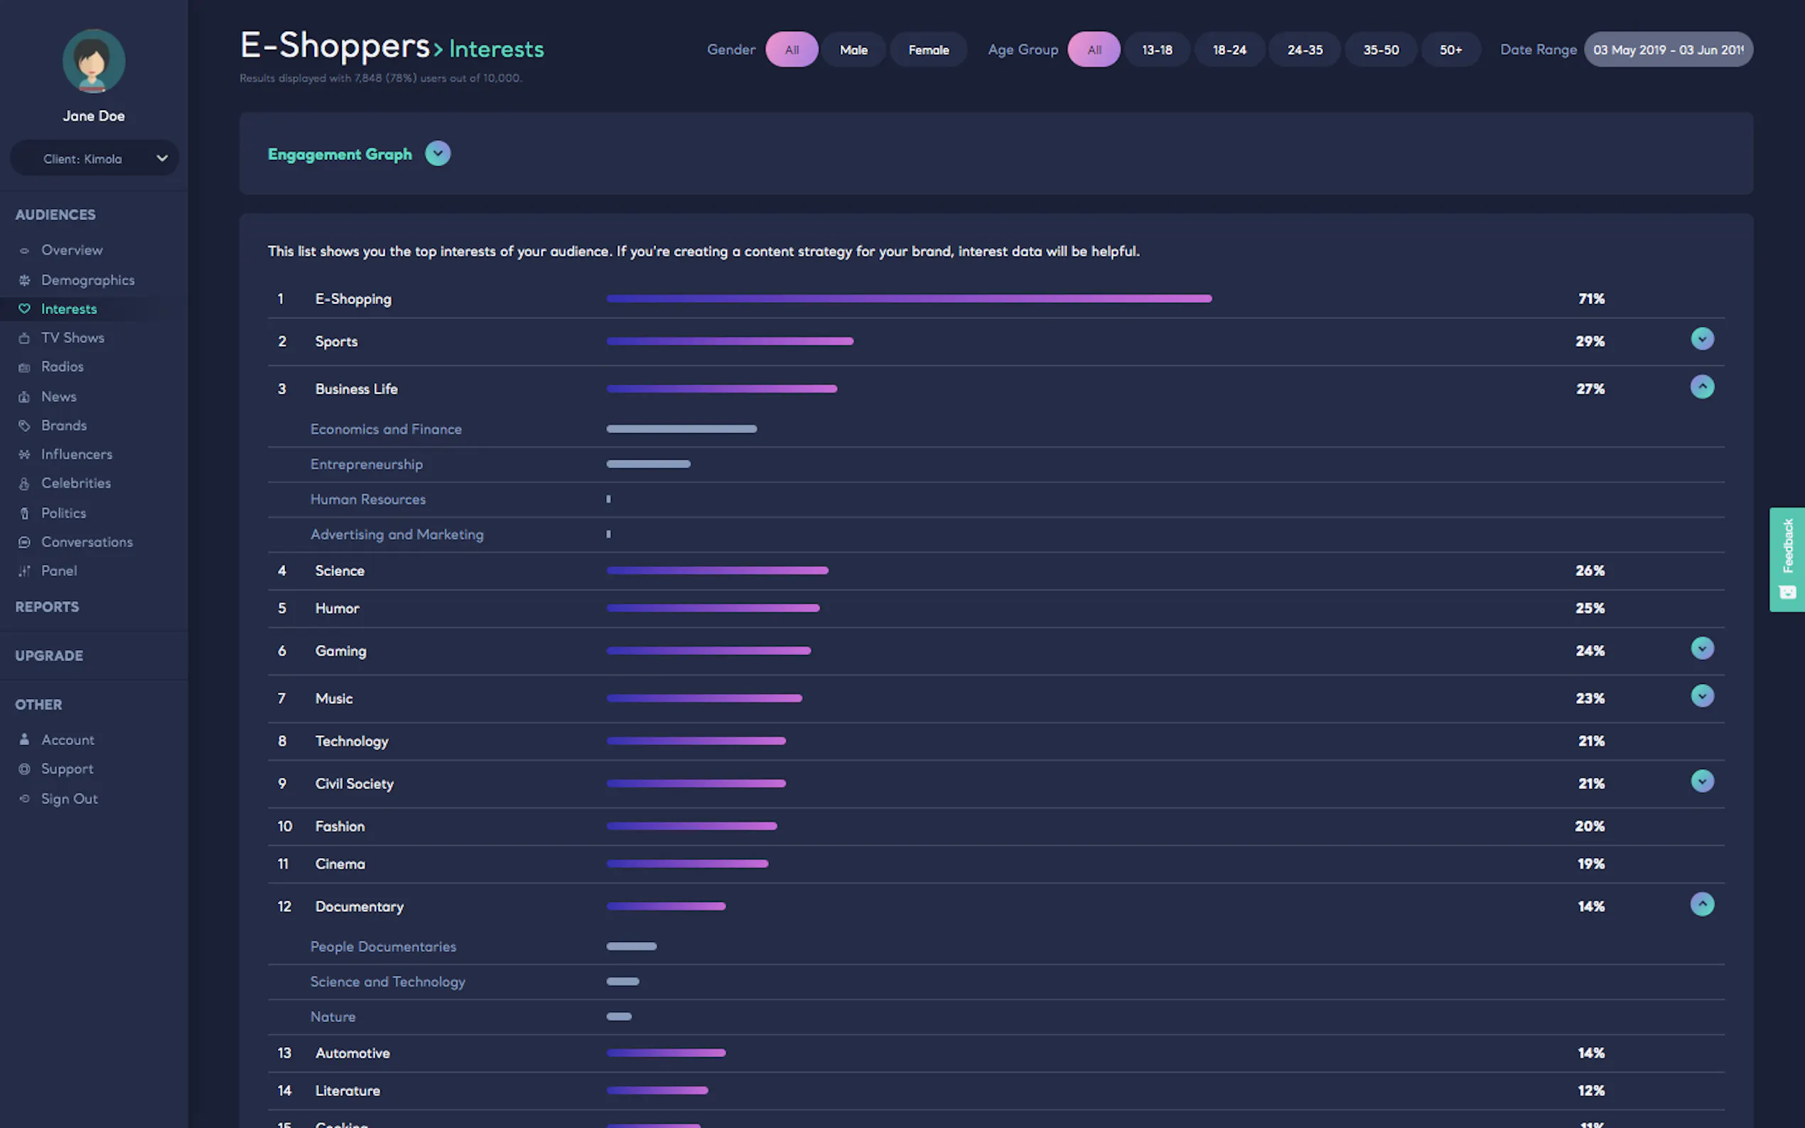1805x1128 pixels.
Task: Open the Date Range picker field
Action: 1668,50
